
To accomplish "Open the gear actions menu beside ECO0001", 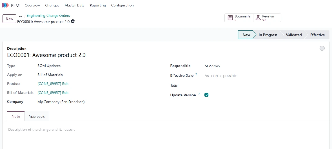I will (x=73, y=21).
